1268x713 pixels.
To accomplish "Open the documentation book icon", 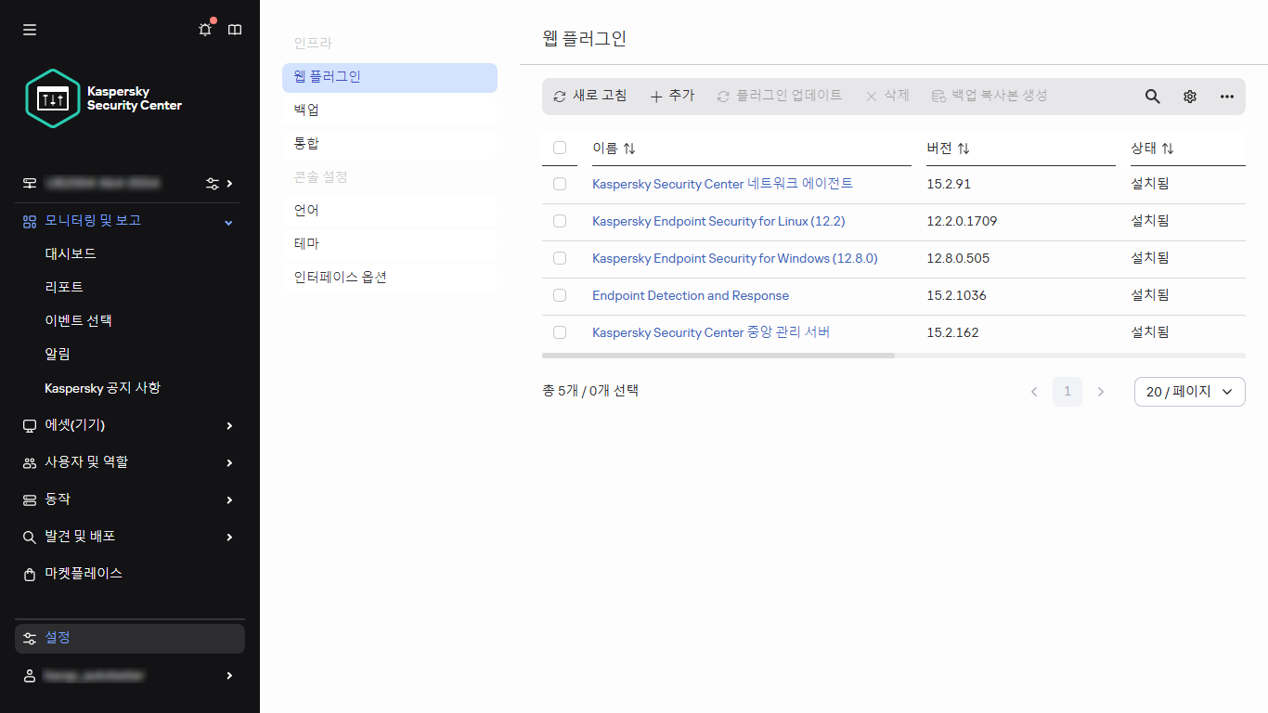I will click(x=234, y=29).
